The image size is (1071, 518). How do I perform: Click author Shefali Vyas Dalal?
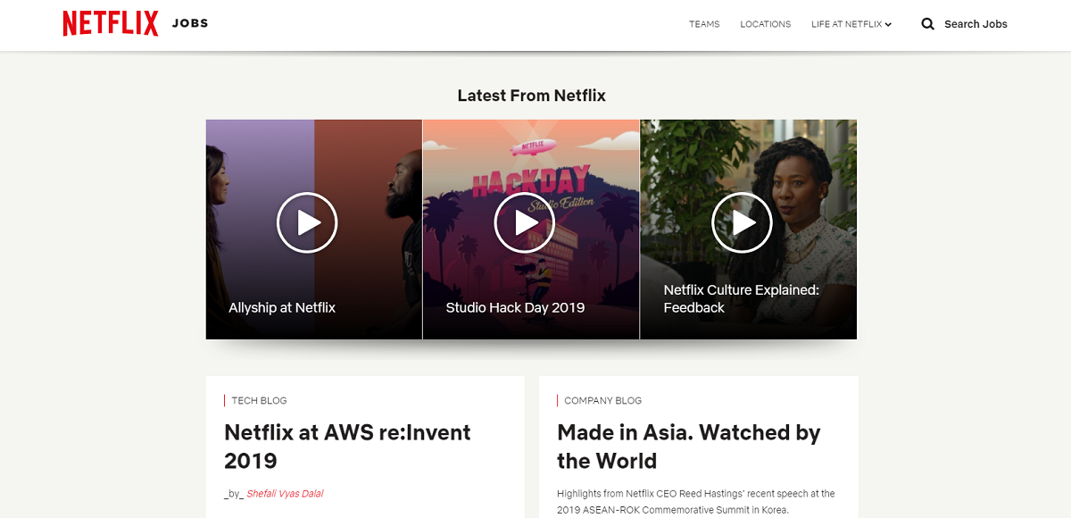(x=285, y=494)
